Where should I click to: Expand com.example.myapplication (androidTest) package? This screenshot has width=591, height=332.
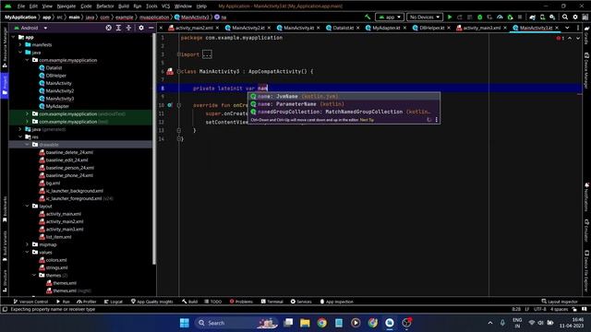(x=27, y=113)
